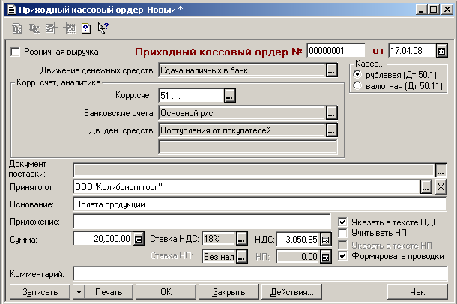This screenshot has width=457, height=304.
Task: Click the fourth toolbar icon with dotted document grid
Action: [70, 28]
